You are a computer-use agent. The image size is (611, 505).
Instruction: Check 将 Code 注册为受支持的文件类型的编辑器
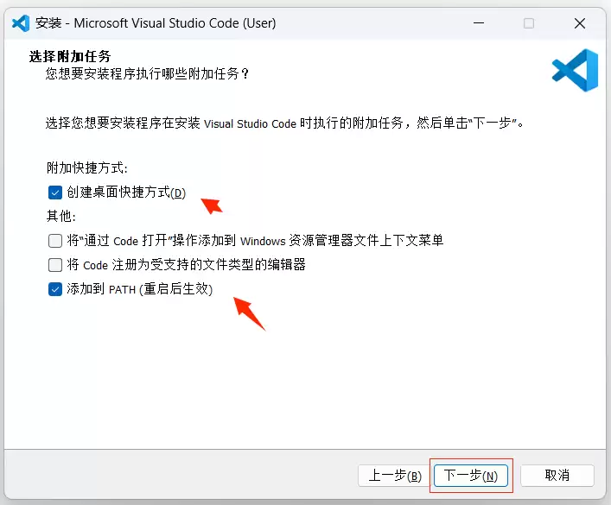pyautogui.click(x=55, y=265)
